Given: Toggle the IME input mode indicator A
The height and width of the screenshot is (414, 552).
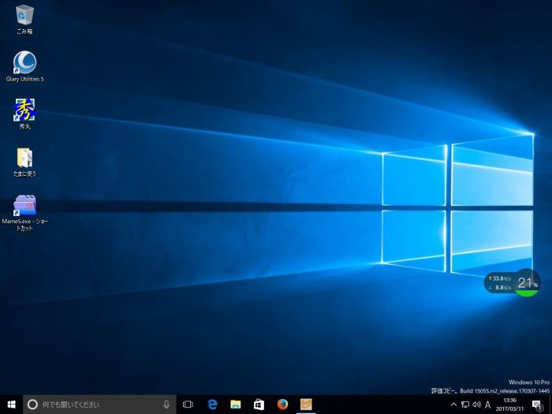Looking at the screenshot, I should (488, 405).
